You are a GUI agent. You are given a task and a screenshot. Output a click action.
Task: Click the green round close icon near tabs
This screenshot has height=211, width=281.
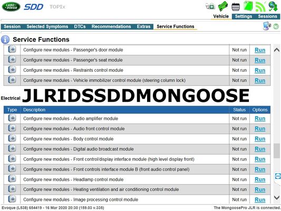(276, 26)
